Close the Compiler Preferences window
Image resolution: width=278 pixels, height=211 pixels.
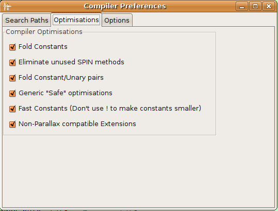pyautogui.click(x=269, y=6)
